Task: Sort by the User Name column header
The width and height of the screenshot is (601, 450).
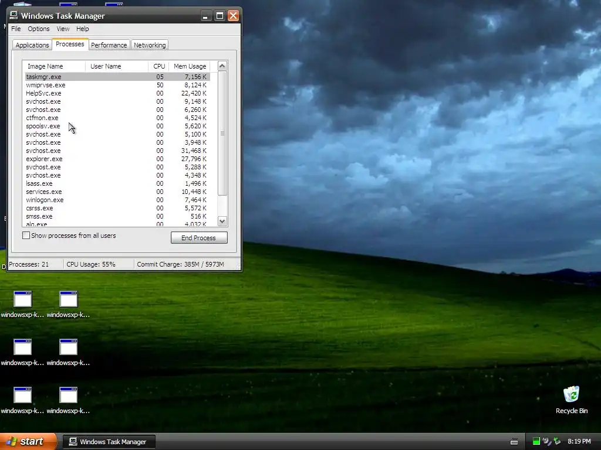Action: pyautogui.click(x=117, y=66)
